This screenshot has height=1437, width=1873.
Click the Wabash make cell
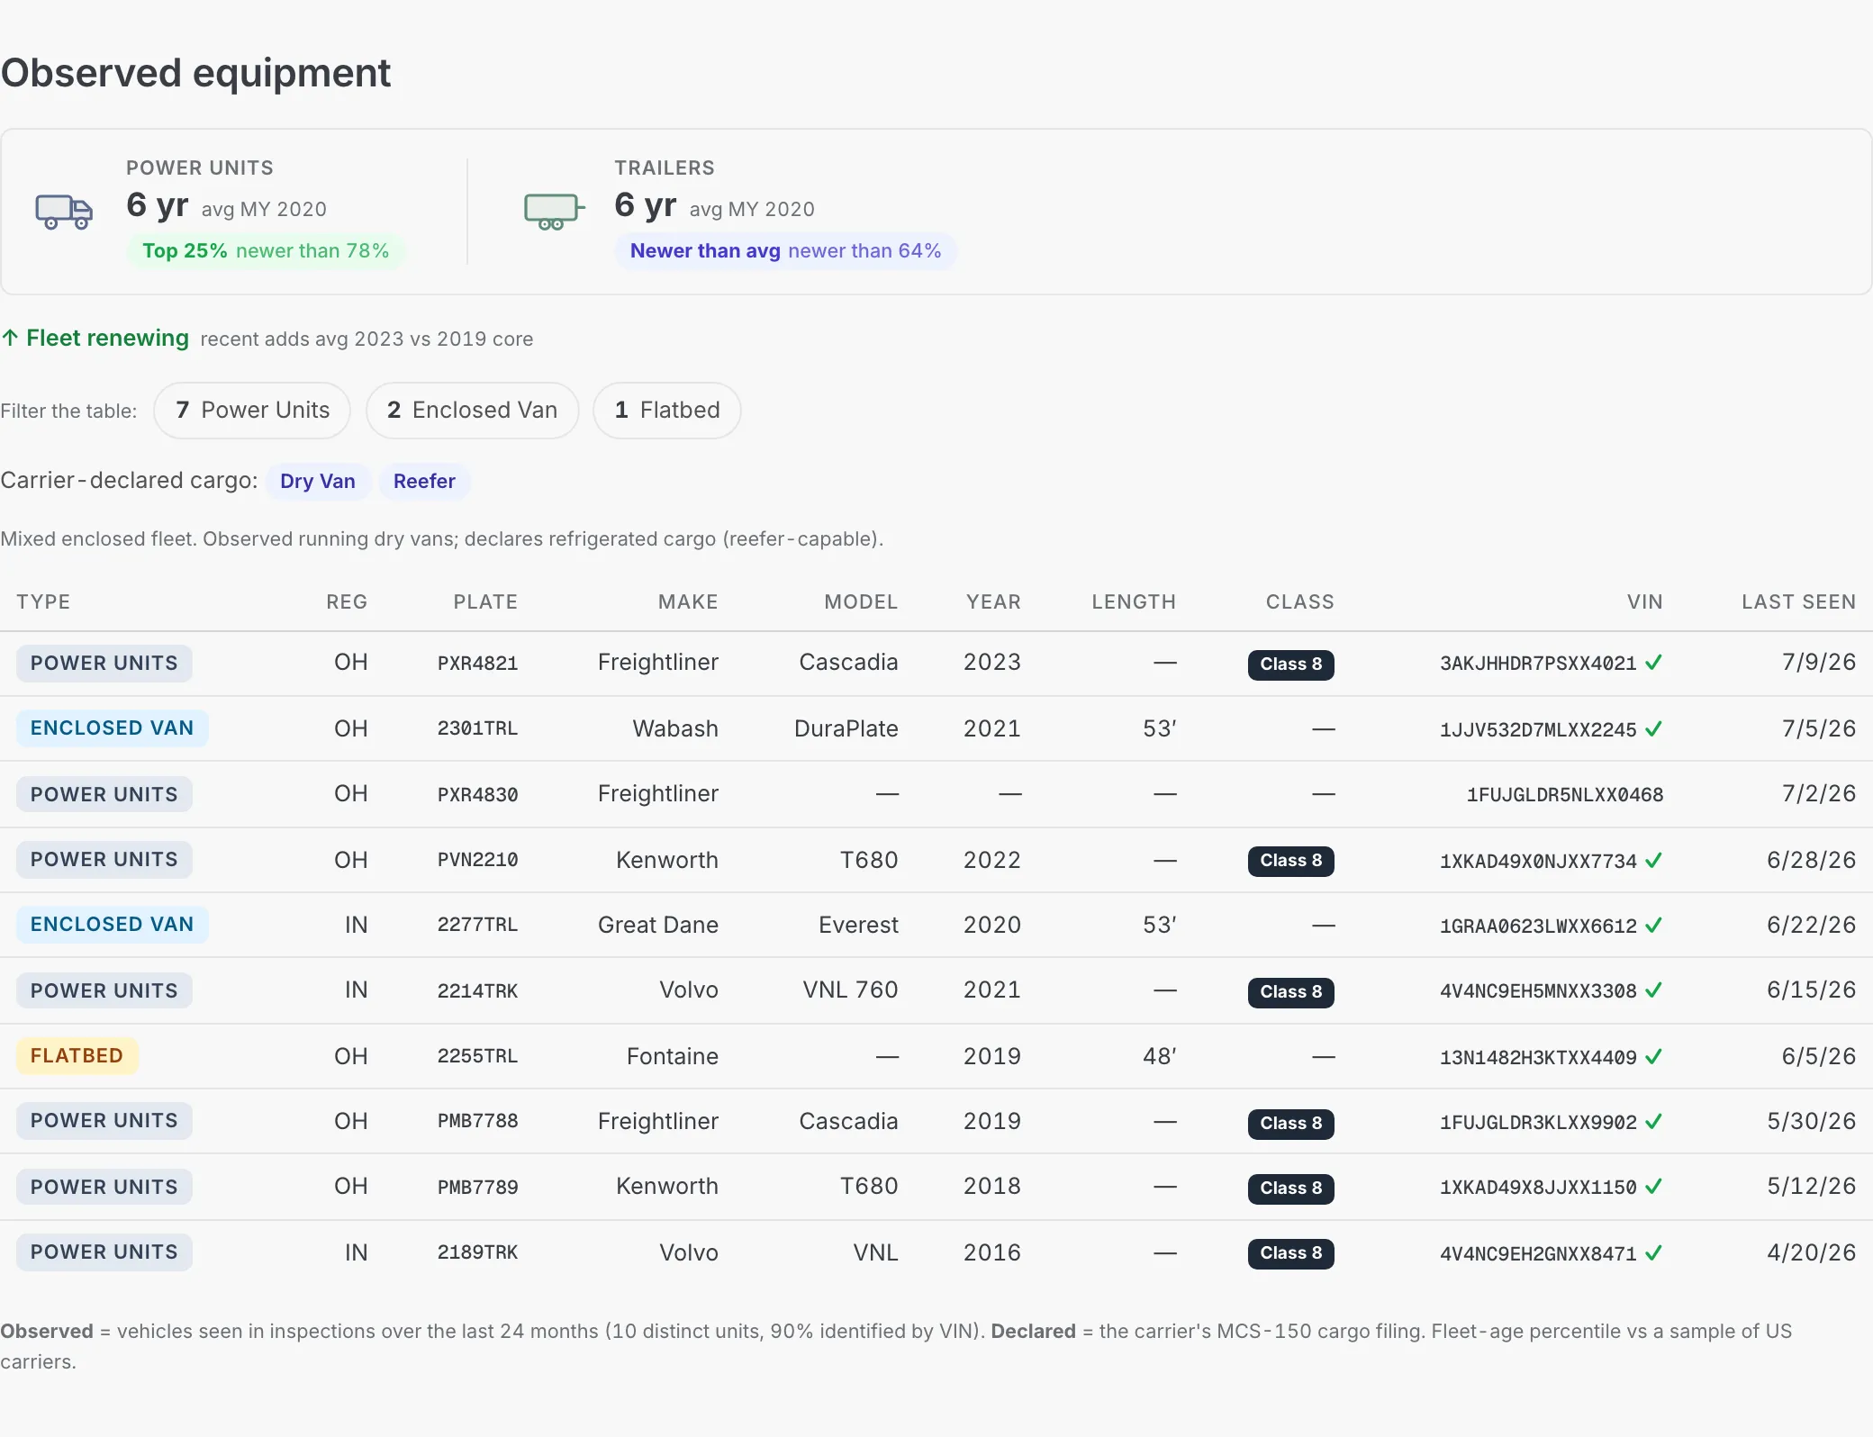tap(675, 728)
